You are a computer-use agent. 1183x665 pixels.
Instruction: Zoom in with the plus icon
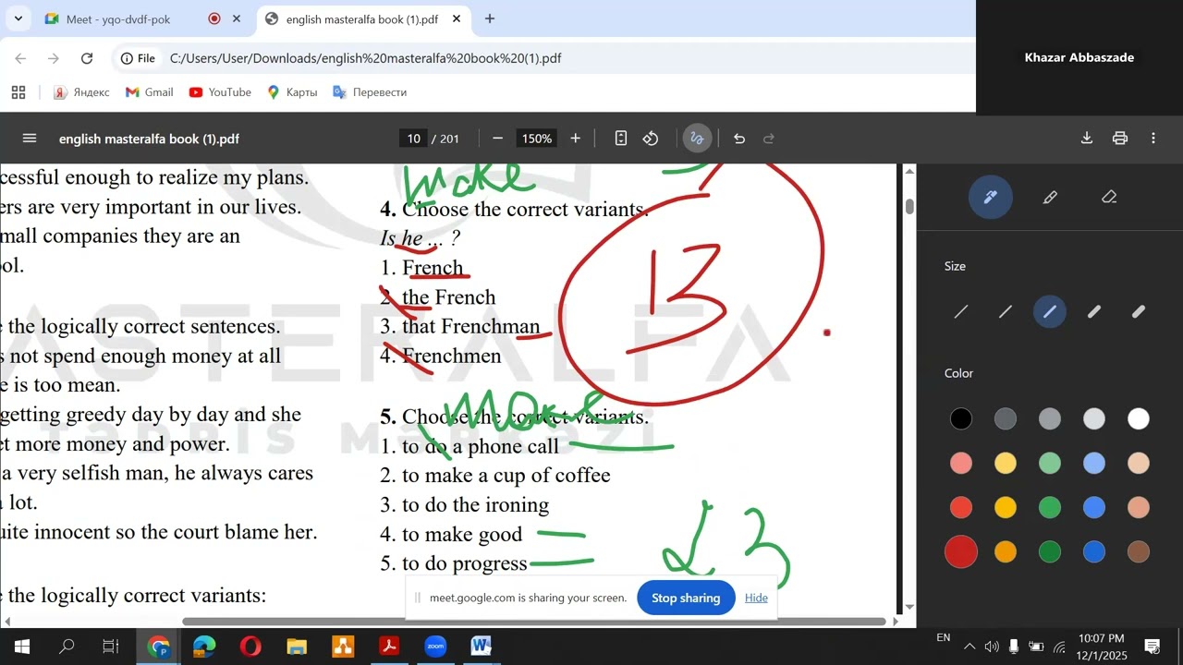tap(575, 139)
